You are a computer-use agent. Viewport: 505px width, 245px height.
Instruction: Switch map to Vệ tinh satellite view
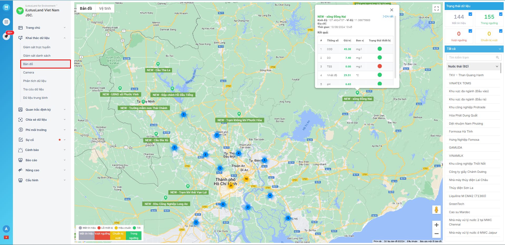point(105,8)
